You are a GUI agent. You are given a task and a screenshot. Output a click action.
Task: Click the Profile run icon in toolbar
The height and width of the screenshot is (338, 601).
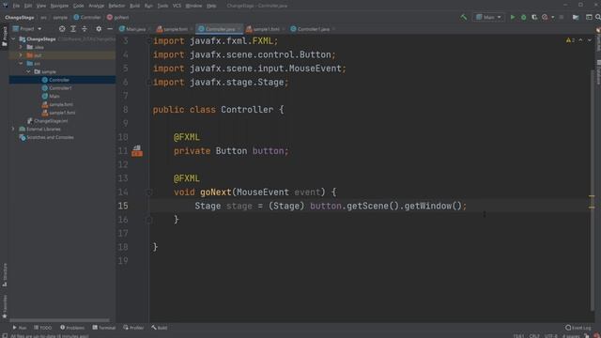pos(545,17)
